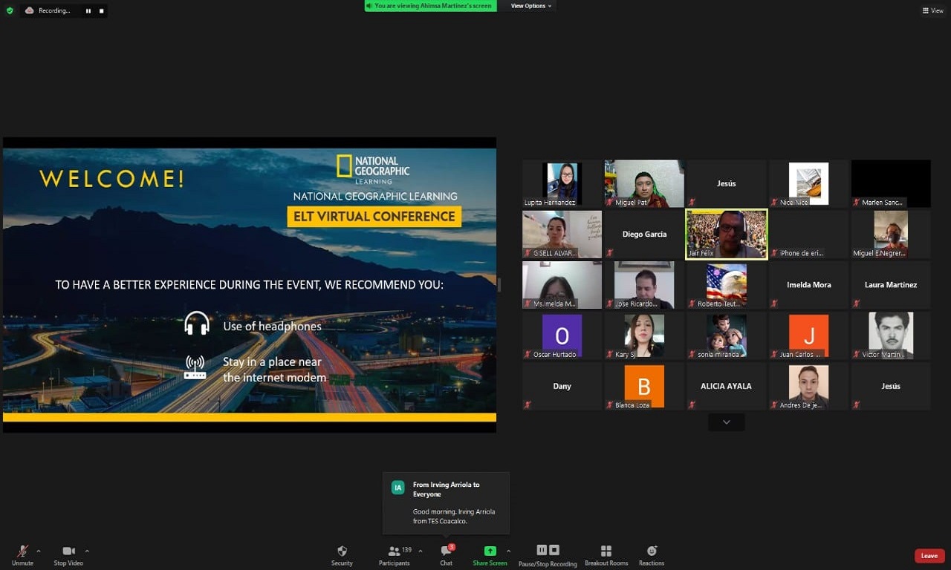Select Lupita Hernandez's video tile
The width and height of the screenshot is (951, 570).
tap(562, 183)
